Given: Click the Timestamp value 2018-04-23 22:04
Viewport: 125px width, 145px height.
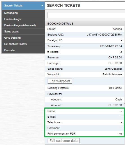Looking at the screenshot, I should tap(111, 46).
